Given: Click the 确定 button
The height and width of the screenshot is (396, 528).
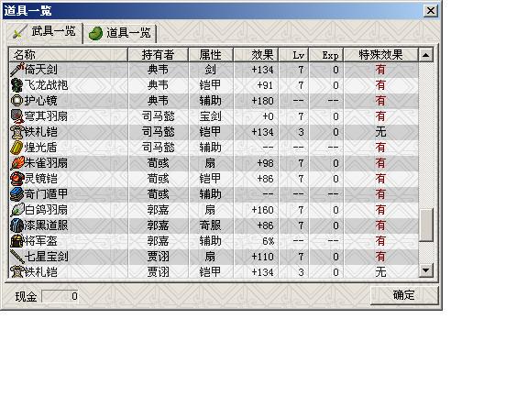Looking at the screenshot, I should (404, 295).
